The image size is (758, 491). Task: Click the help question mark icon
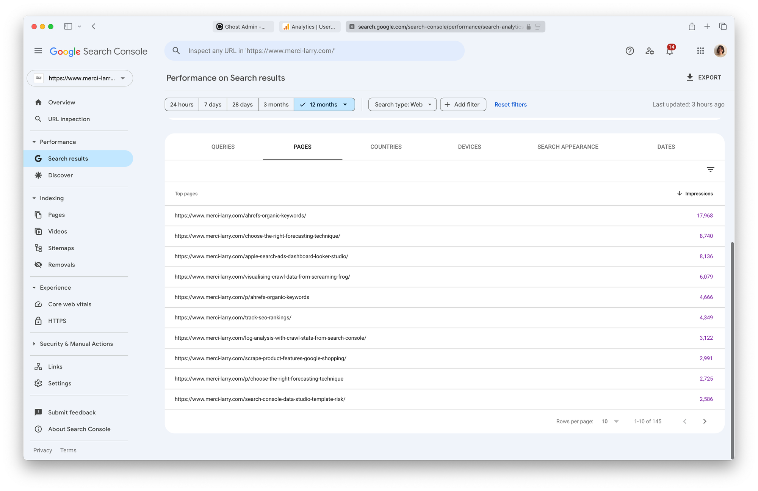630,51
